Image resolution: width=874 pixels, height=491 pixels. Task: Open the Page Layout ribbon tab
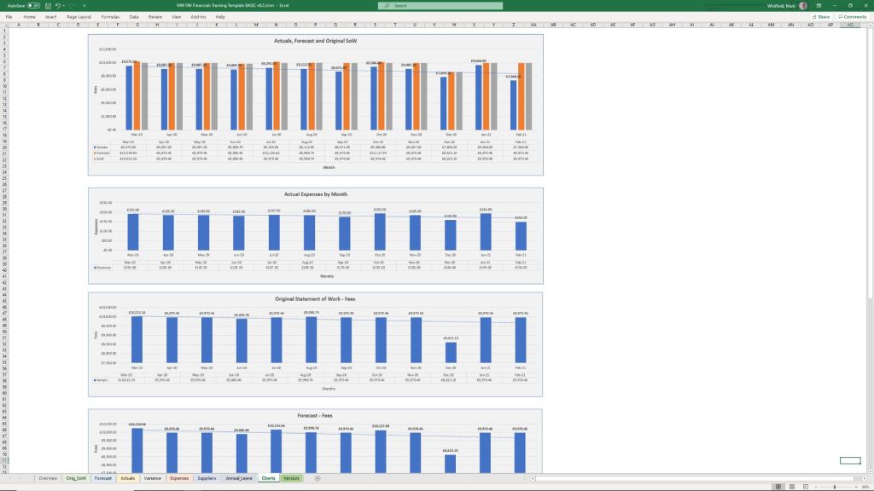click(79, 16)
